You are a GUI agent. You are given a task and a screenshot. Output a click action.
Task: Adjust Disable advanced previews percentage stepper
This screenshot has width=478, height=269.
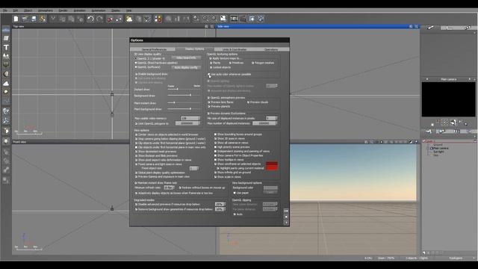coord(225,204)
